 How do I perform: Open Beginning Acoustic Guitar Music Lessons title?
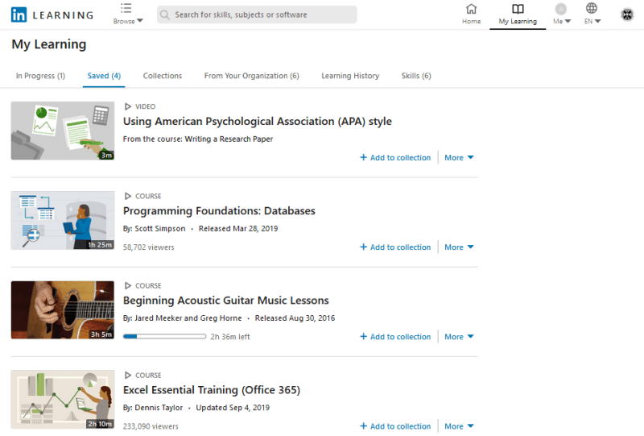[x=226, y=301]
